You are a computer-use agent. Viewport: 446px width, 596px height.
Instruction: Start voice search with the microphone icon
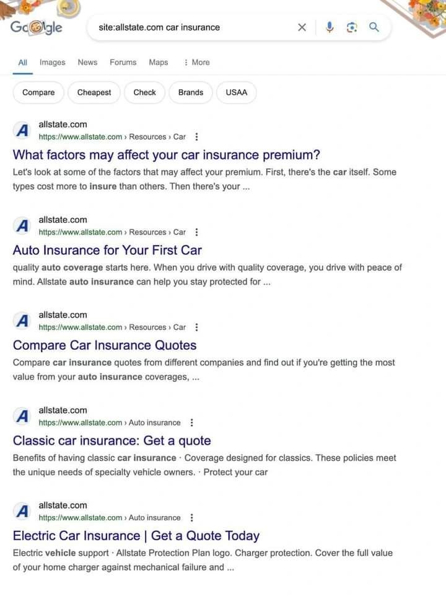(x=330, y=27)
